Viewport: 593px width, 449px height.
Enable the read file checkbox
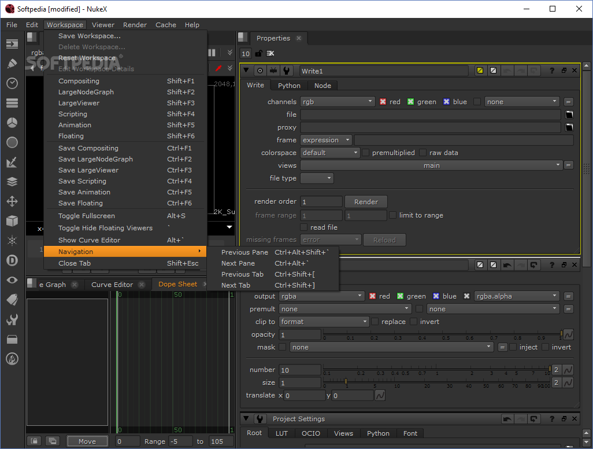click(303, 227)
